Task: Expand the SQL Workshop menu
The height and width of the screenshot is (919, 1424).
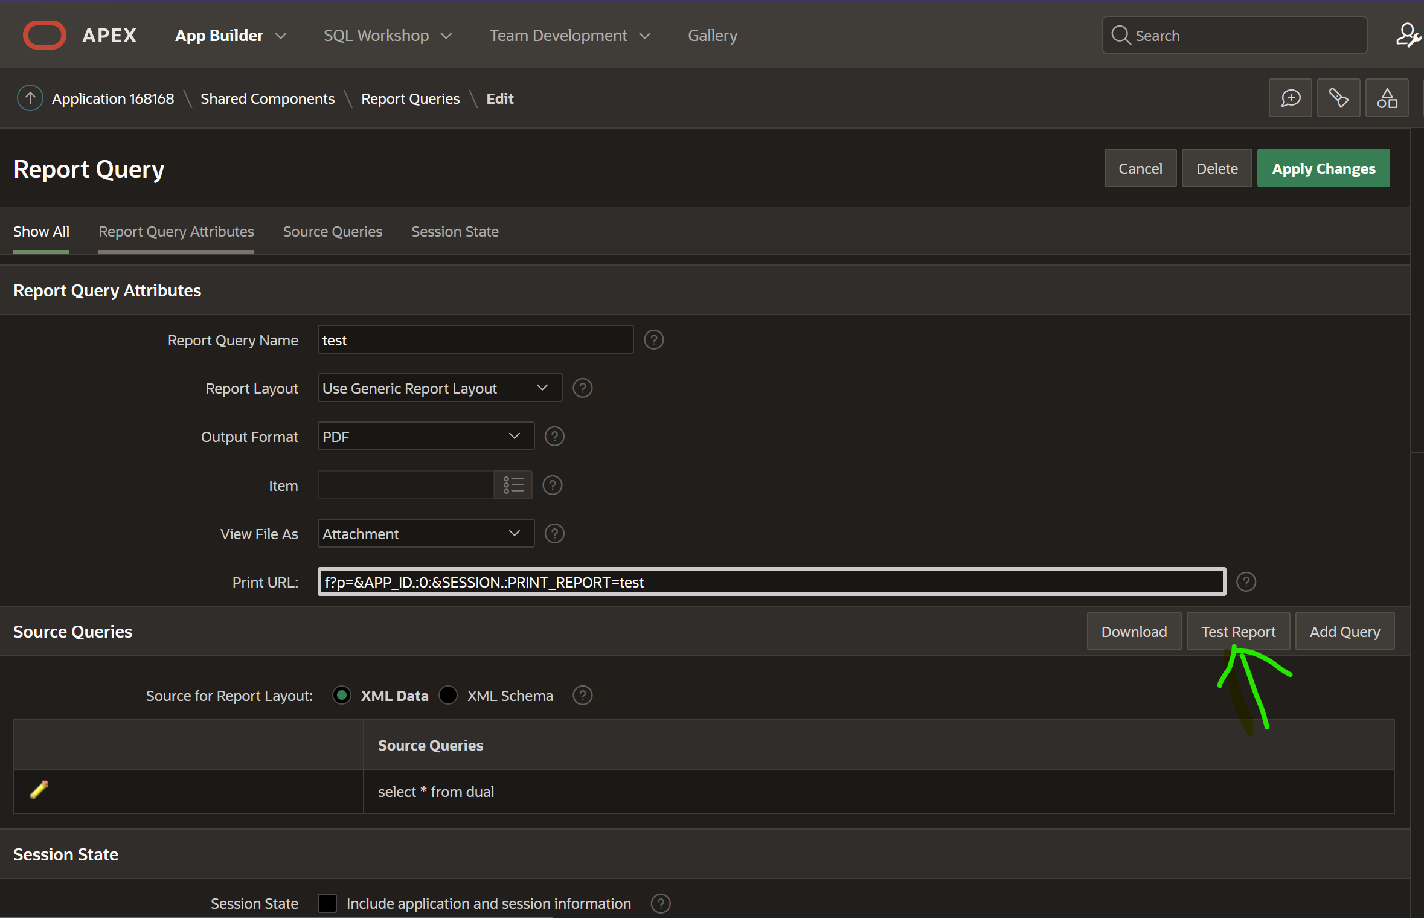Action: (387, 35)
